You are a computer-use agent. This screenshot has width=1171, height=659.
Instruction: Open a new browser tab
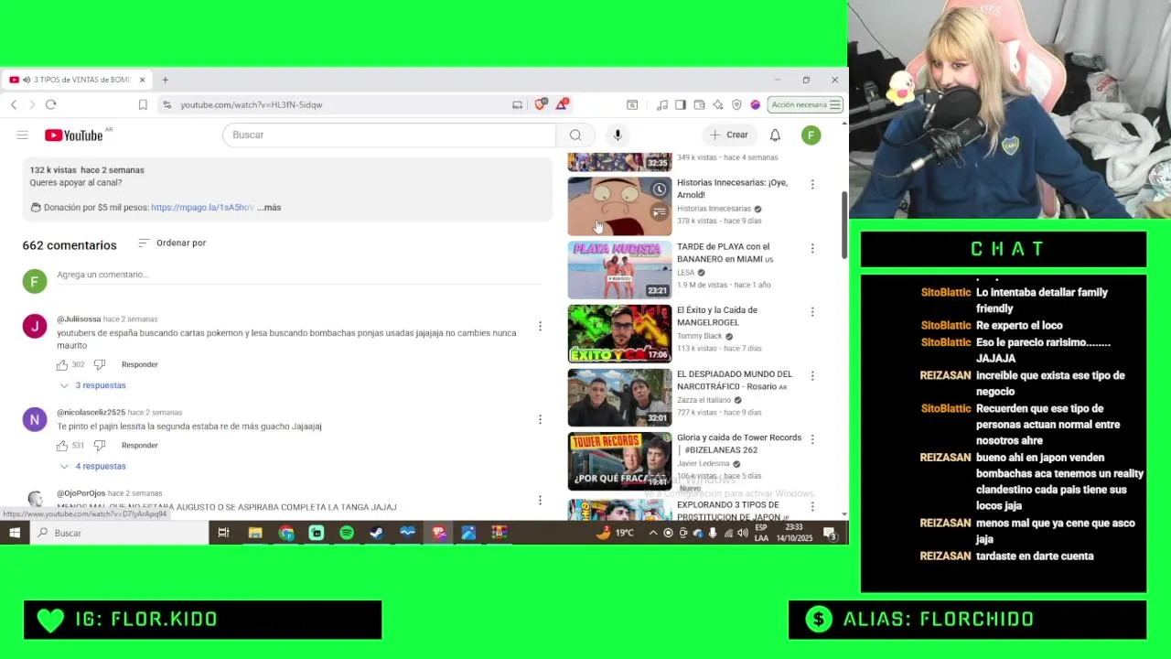[165, 80]
